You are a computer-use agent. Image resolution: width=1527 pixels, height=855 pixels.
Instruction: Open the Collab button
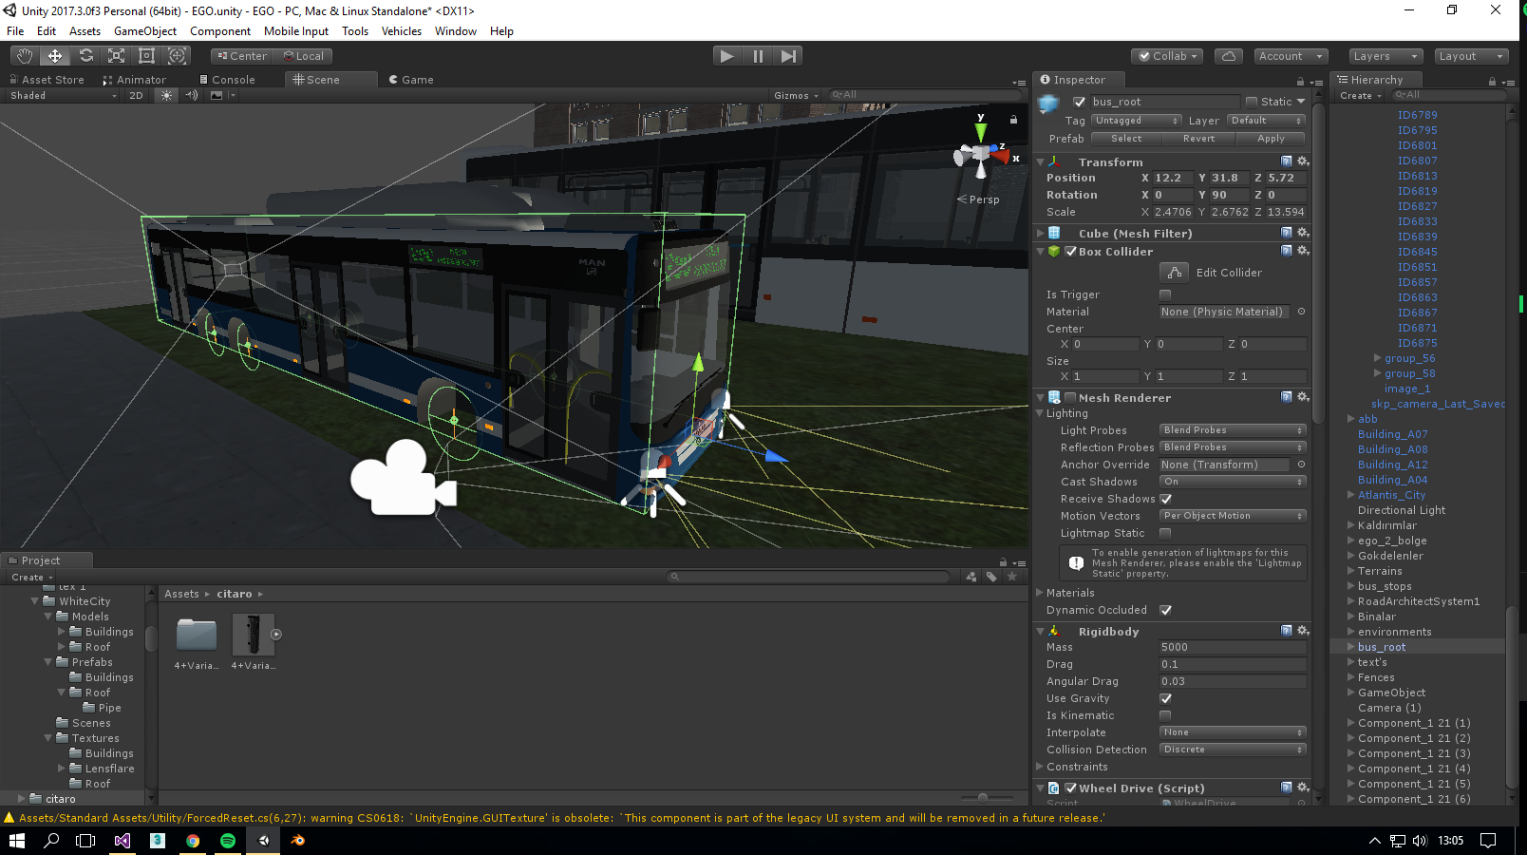click(x=1169, y=56)
